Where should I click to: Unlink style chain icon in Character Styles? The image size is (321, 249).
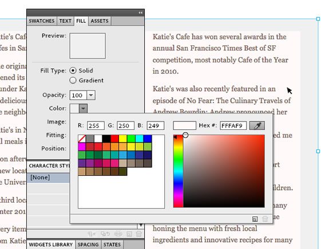click(x=118, y=234)
